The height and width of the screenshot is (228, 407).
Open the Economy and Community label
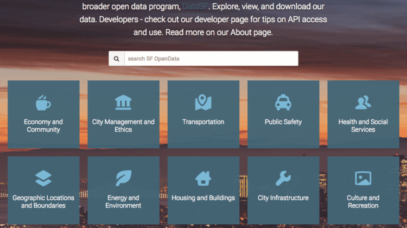(x=43, y=126)
